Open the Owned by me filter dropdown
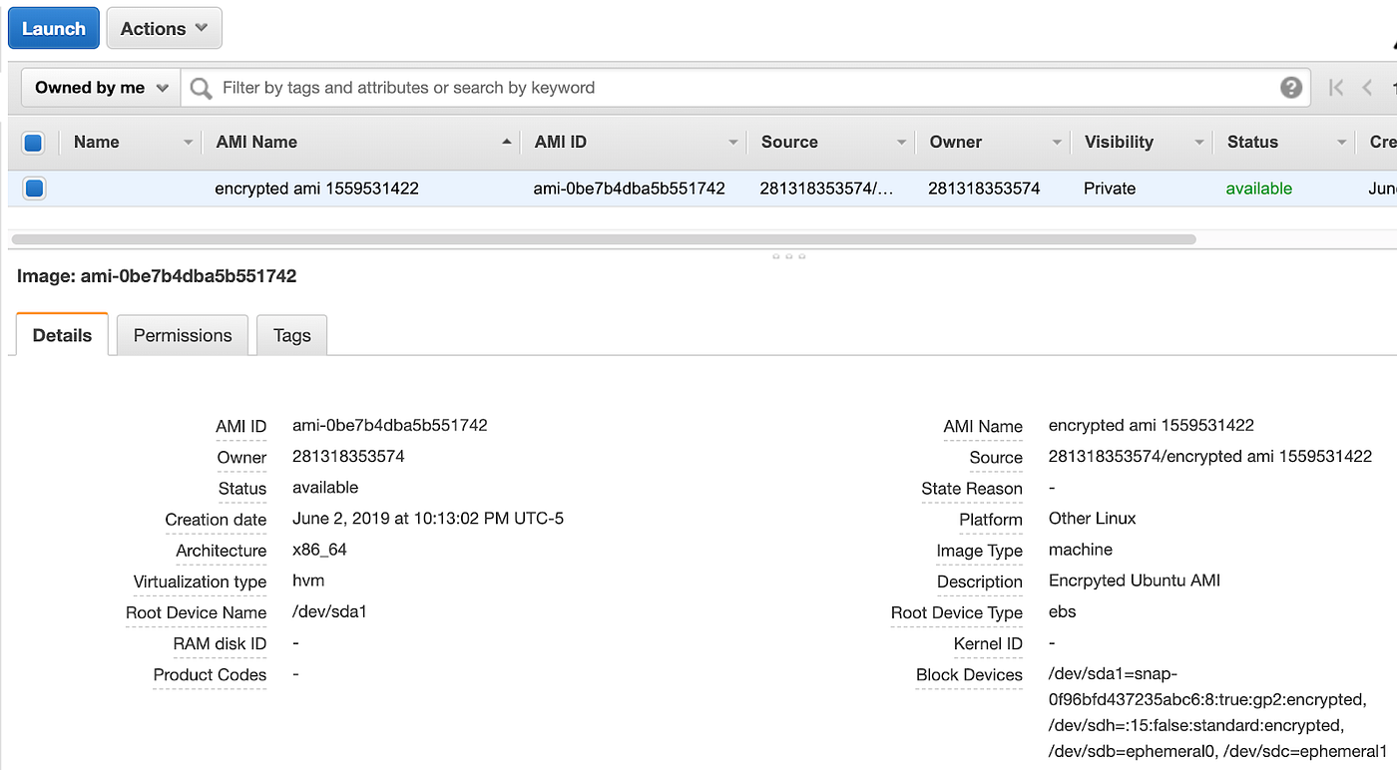 (99, 88)
